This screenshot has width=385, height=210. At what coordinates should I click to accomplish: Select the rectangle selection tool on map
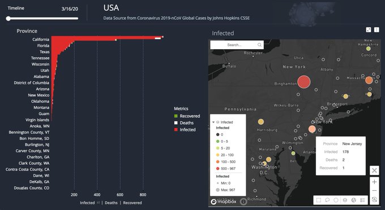coord(318,200)
